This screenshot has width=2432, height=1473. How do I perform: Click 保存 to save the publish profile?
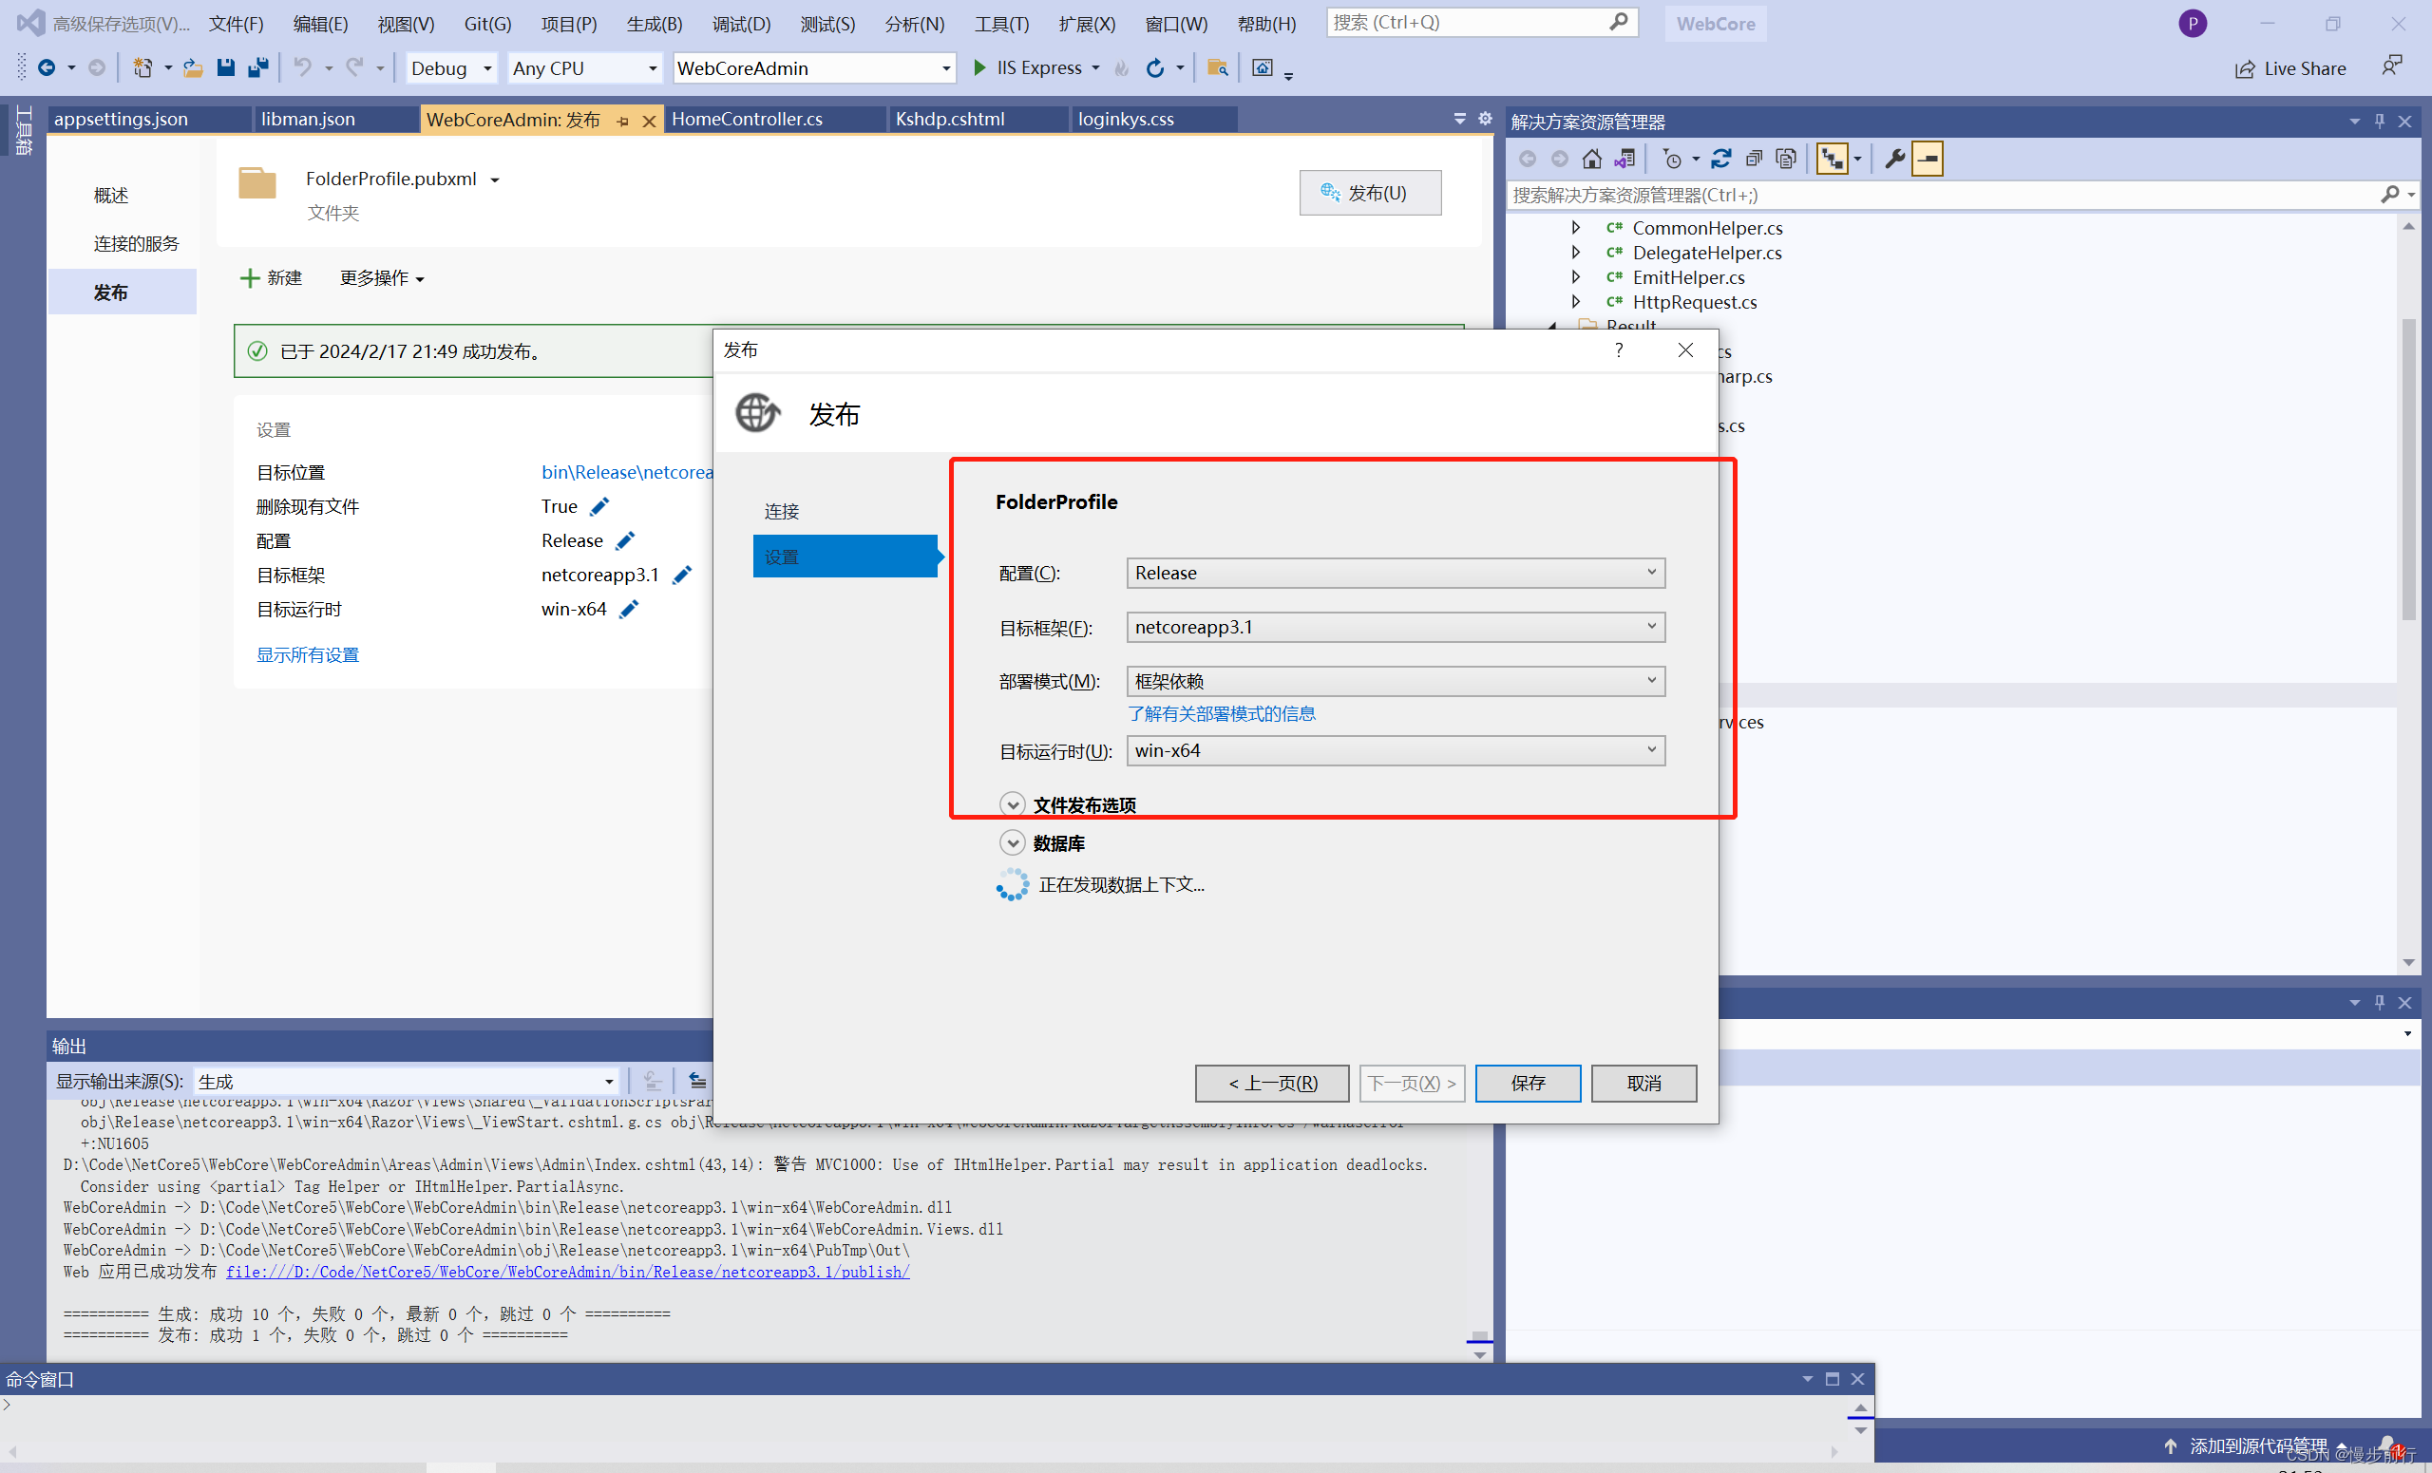[x=1527, y=1083]
